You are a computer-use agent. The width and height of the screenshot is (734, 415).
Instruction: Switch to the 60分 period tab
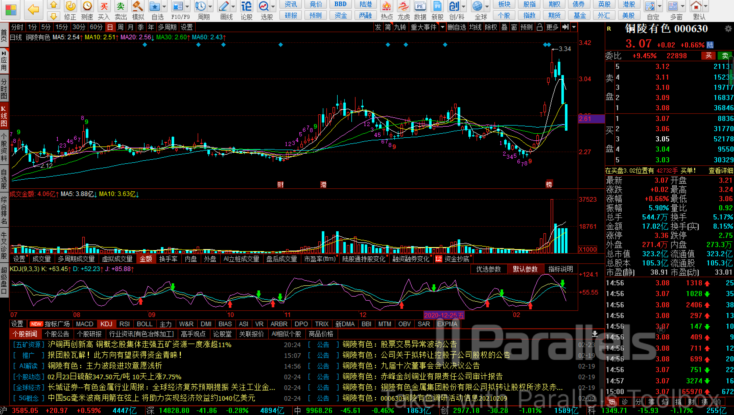(96, 27)
